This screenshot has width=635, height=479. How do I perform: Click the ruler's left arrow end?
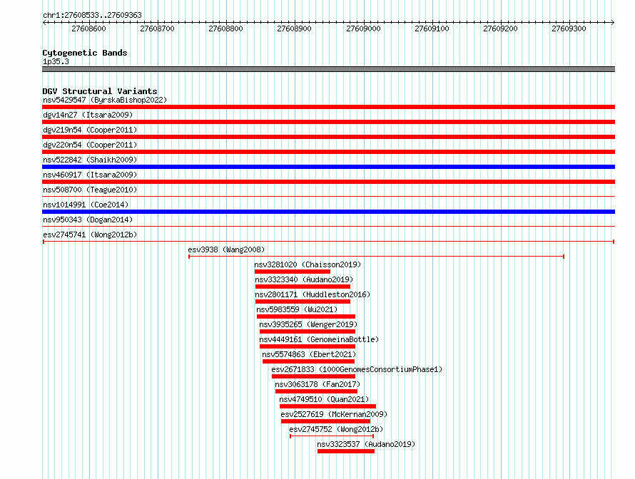click(x=44, y=22)
